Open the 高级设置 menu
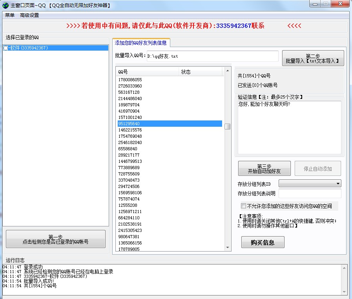Image resolution: width=352 pixels, height=299 pixels. click(x=29, y=15)
